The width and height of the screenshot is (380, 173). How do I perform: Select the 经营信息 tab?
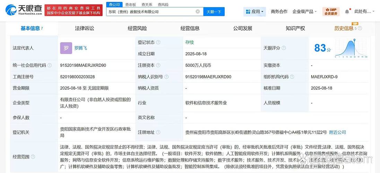pos(190,28)
